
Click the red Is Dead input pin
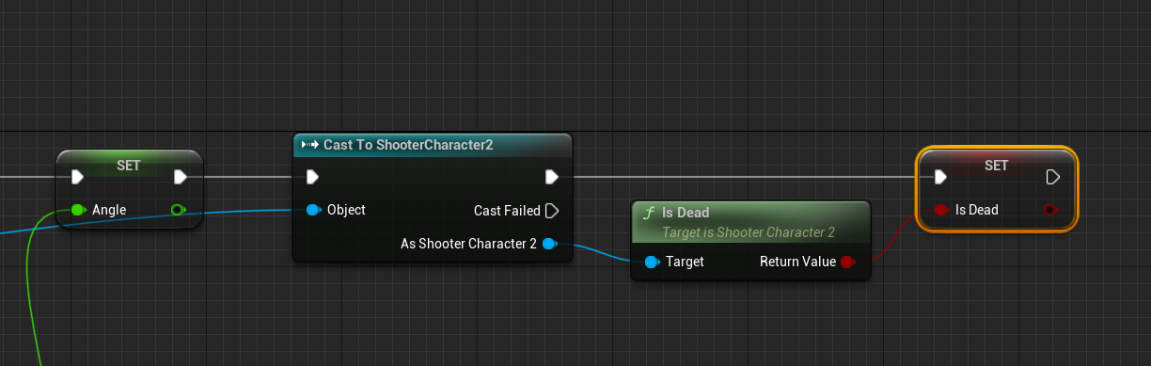pos(940,210)
